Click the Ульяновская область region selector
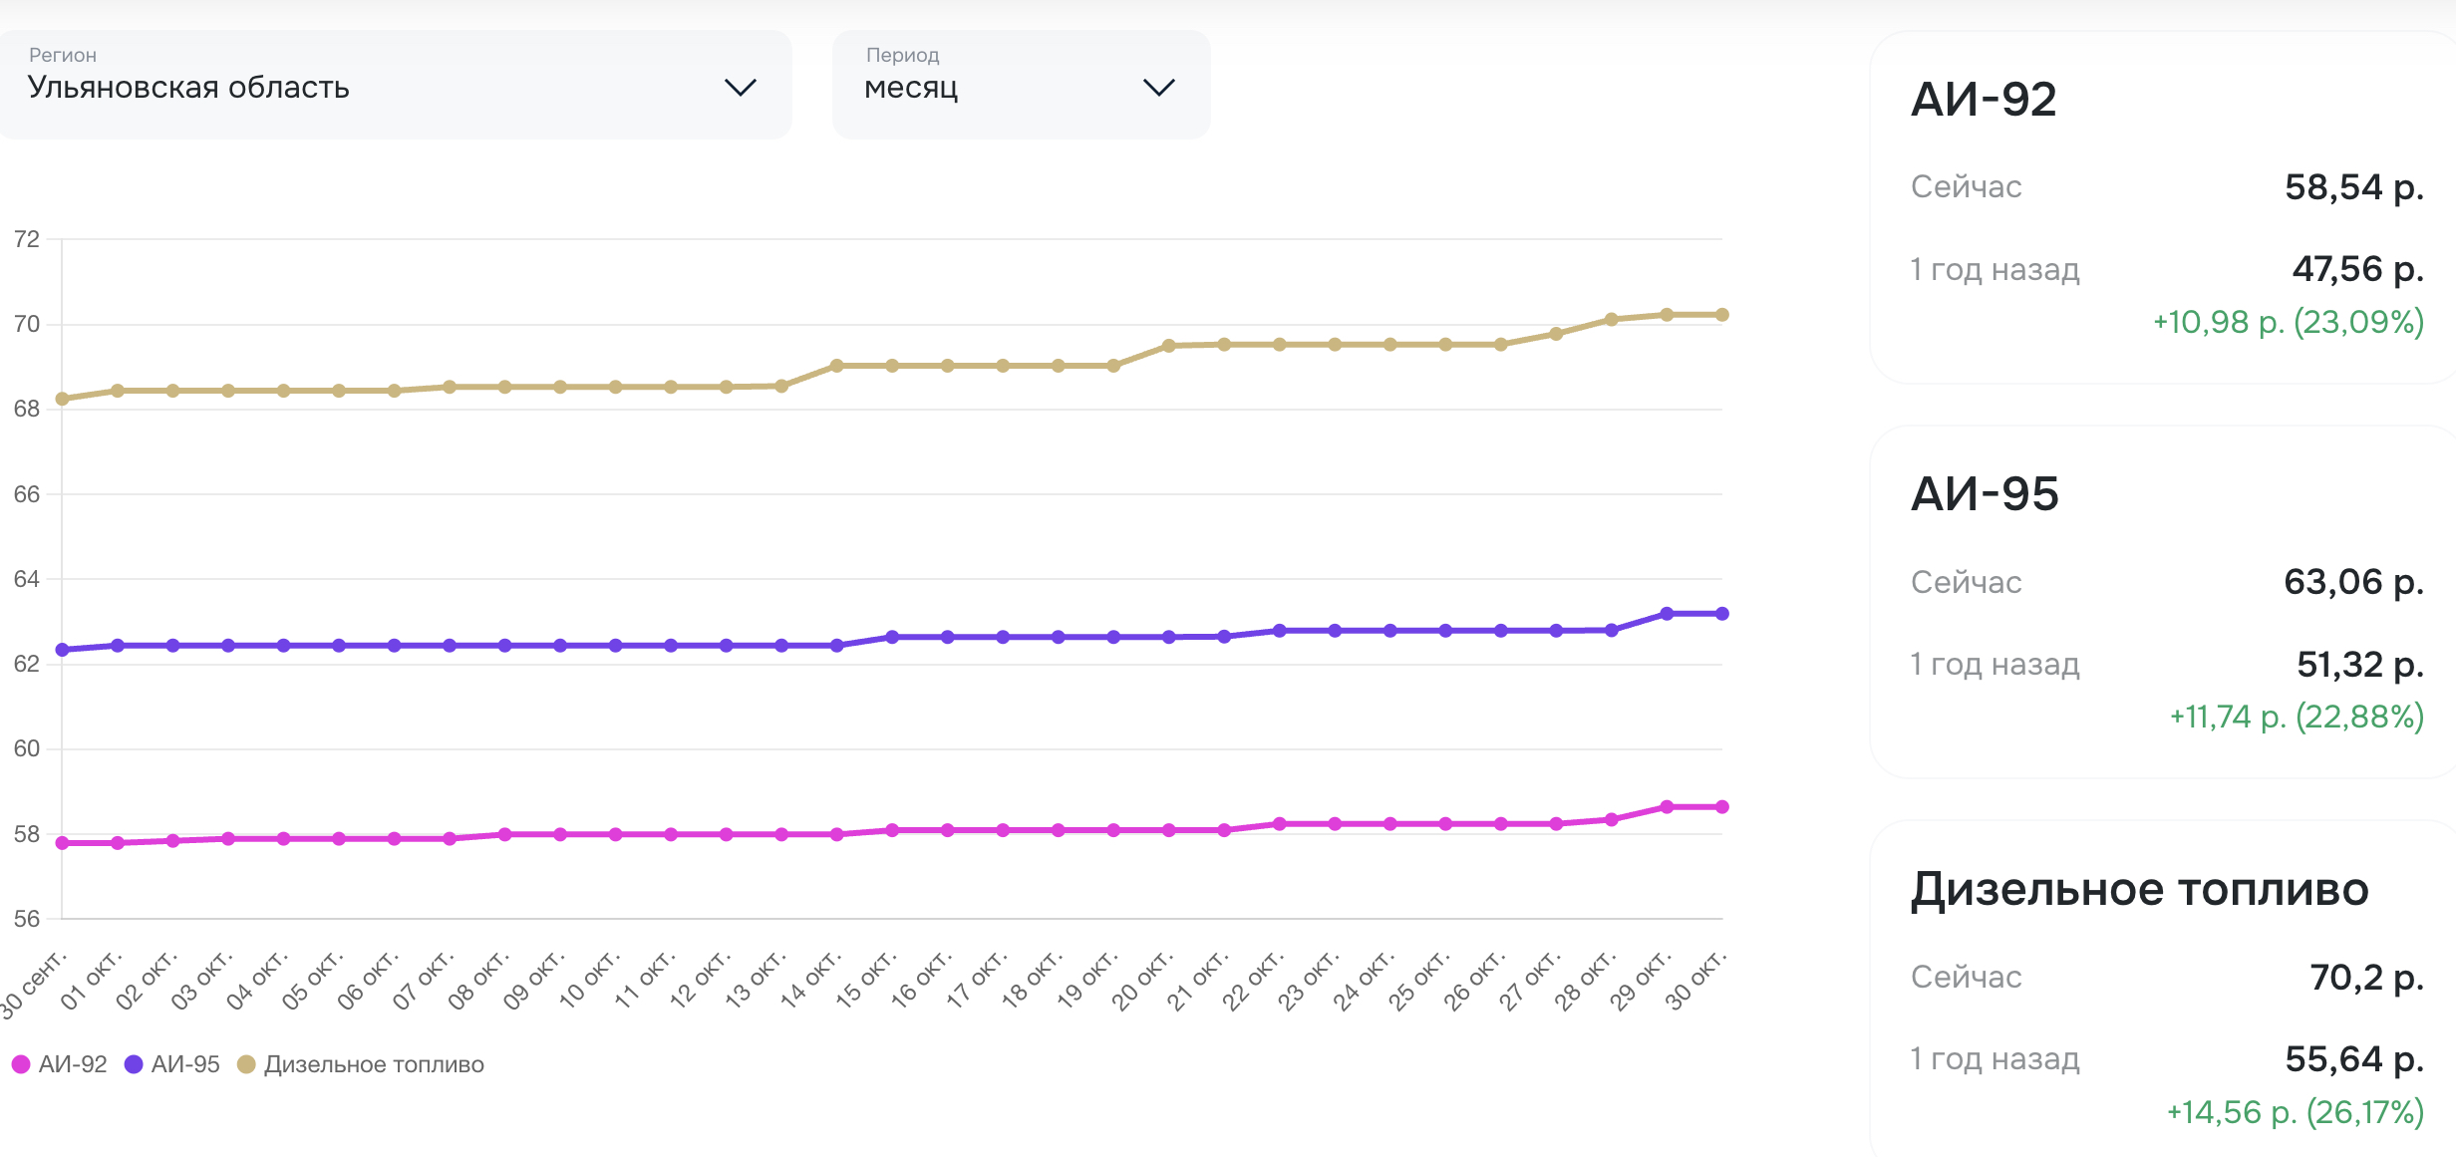Screen dimensions: 2456x1157 [188, 88]
